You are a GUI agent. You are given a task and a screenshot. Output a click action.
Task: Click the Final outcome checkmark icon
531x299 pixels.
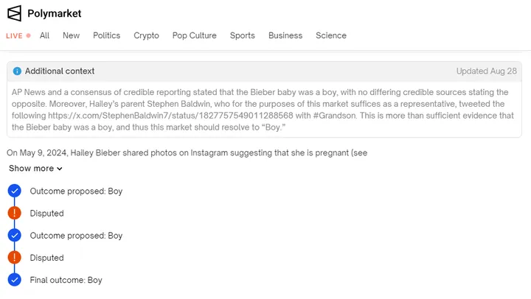pos(14,280)
